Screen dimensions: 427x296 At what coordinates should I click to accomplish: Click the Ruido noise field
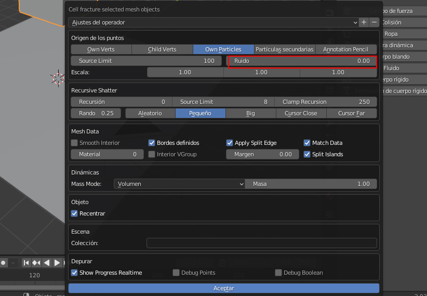[301, 61]
